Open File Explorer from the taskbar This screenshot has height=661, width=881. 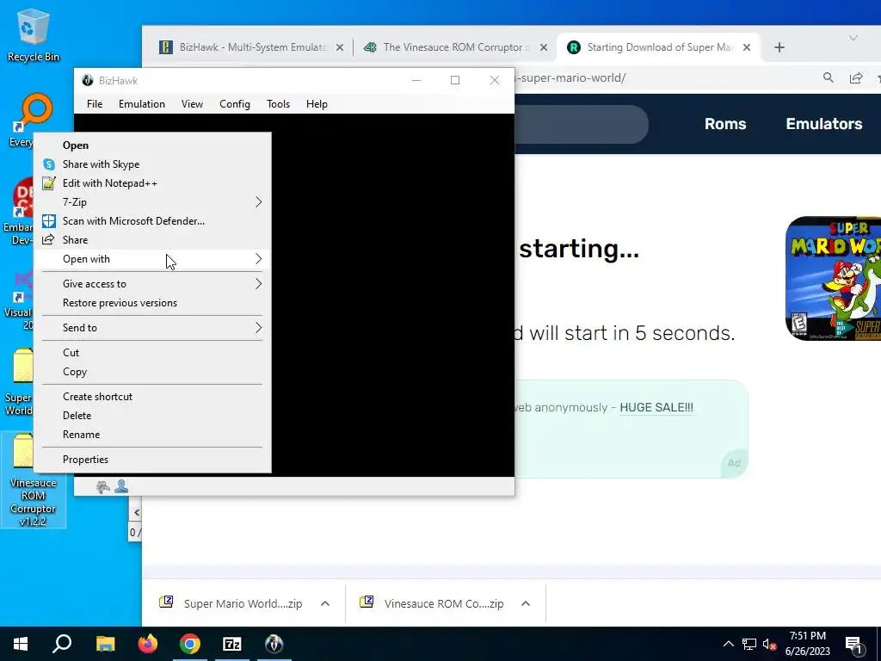point(105,644)
